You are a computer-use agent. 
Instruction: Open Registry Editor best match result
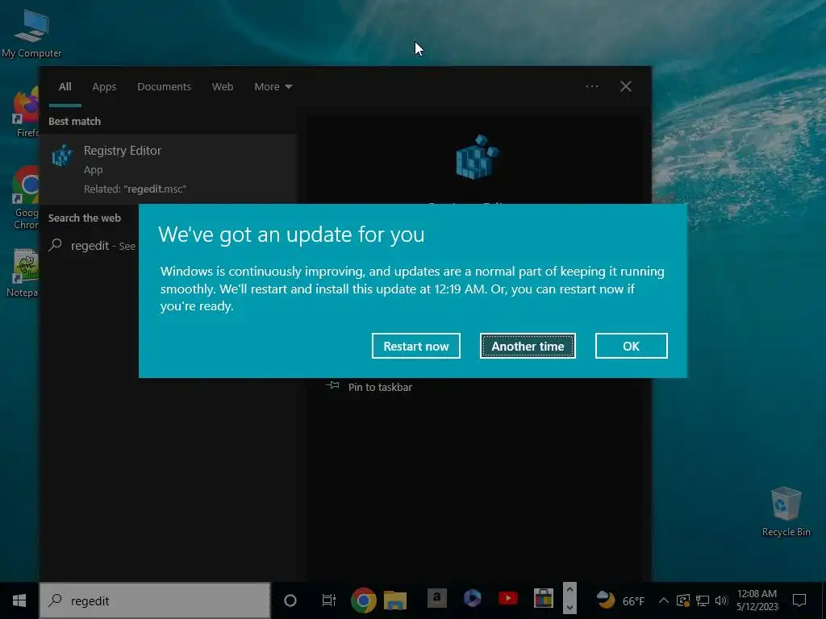[169, 168]
